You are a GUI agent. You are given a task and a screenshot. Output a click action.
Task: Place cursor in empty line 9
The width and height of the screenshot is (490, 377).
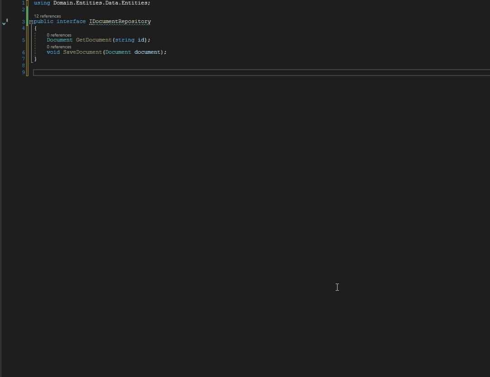click(181, 72)
